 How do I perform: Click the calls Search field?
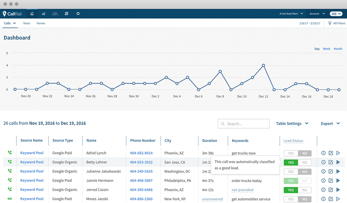(x=244, y=124)
